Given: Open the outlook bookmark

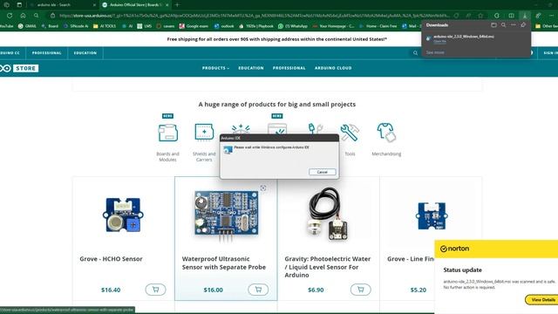Looking at the screenshot, I should point(224,26).
